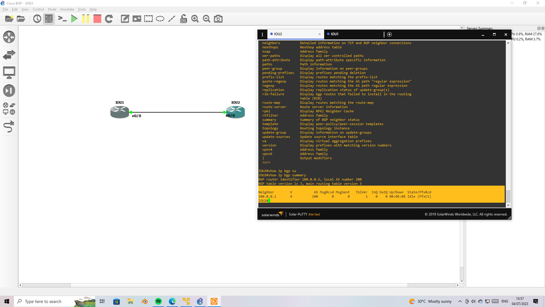Open a new terminal tab with plus button
The height and width of the screenshot is (307, 545).
(389, 34)
